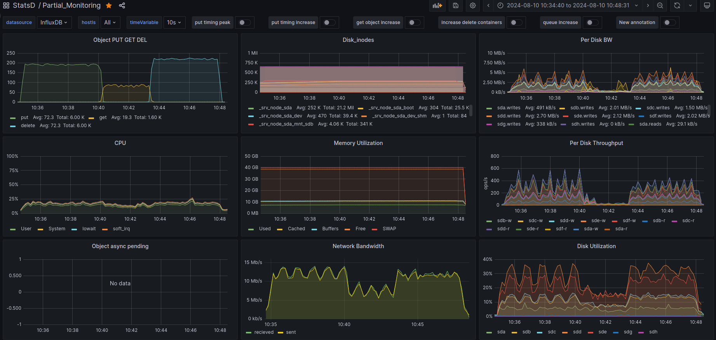Open the Network Bandwidth panel title menu

tap(358, 246)
